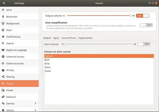Image resolution: width=159 pixels, height=112 pixels.
Task: Click the Output volume slider handle
Action: (131, 16)
